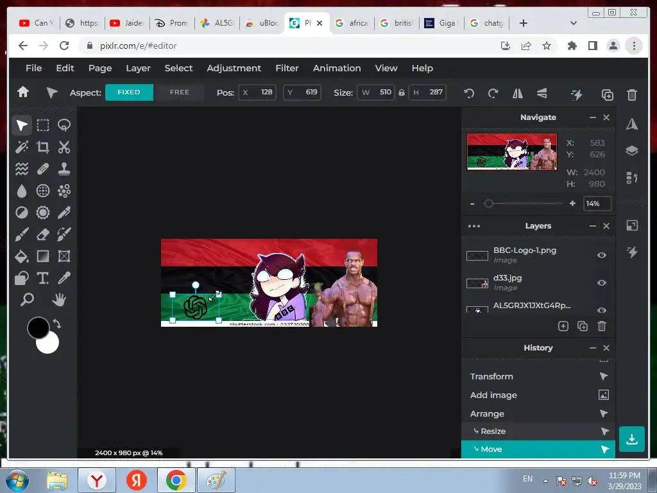657x493 pixels.
Task: Select the Magic Wand tool
Action: click(22, 147)
